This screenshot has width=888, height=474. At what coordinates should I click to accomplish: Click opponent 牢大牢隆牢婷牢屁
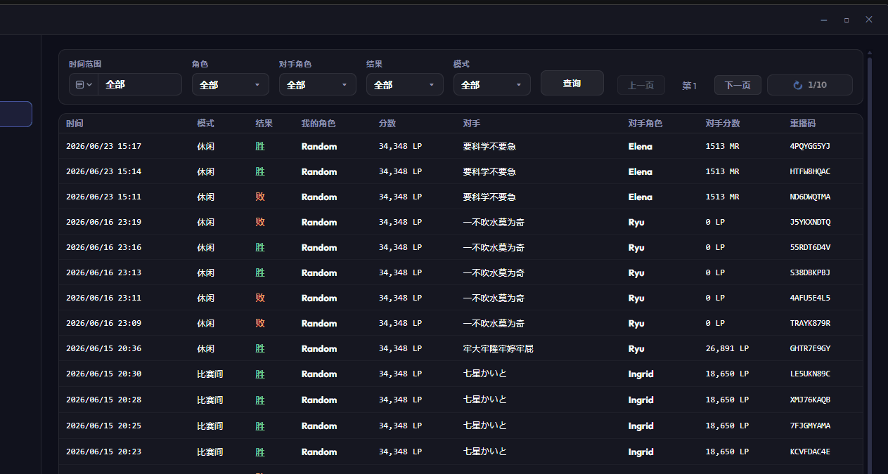[x=498, y=349]
